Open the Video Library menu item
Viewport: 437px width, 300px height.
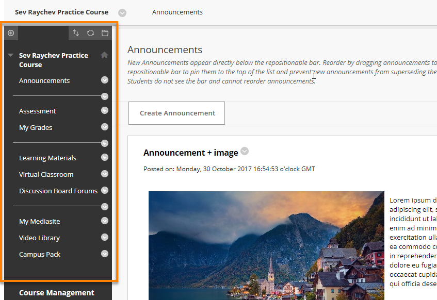tap(39, 238)
